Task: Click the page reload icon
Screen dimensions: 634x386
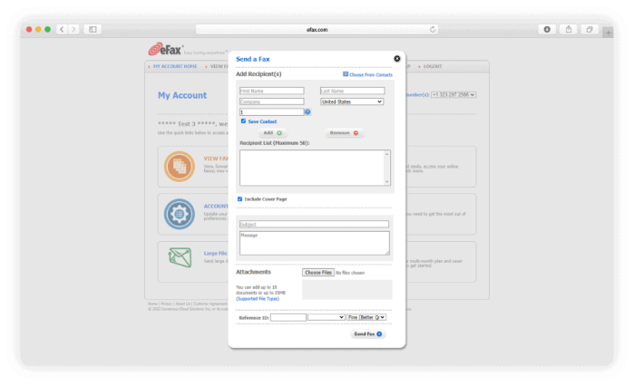Action: point(433,30)
